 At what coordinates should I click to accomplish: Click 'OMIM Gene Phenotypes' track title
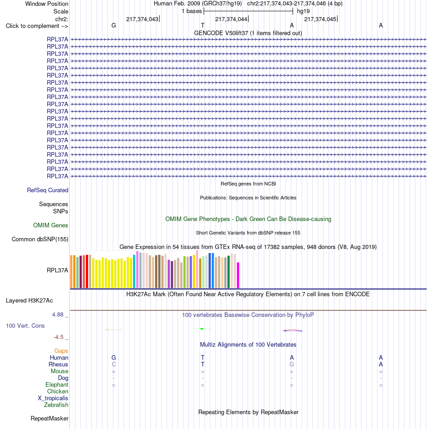pos(248,219)
